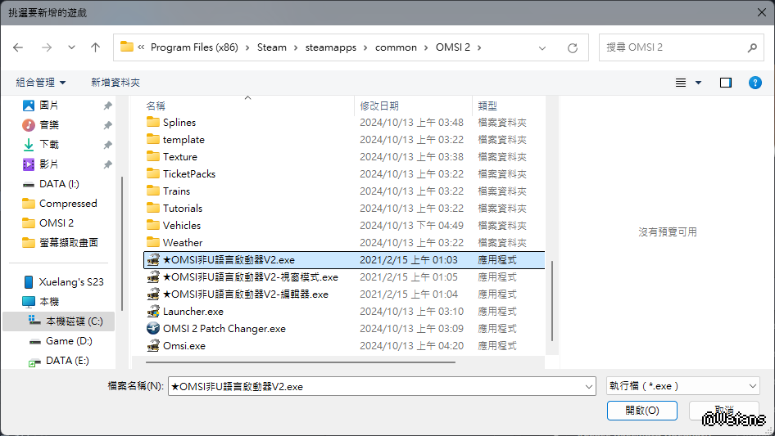Open help with the question mark icon

(755, 83)
